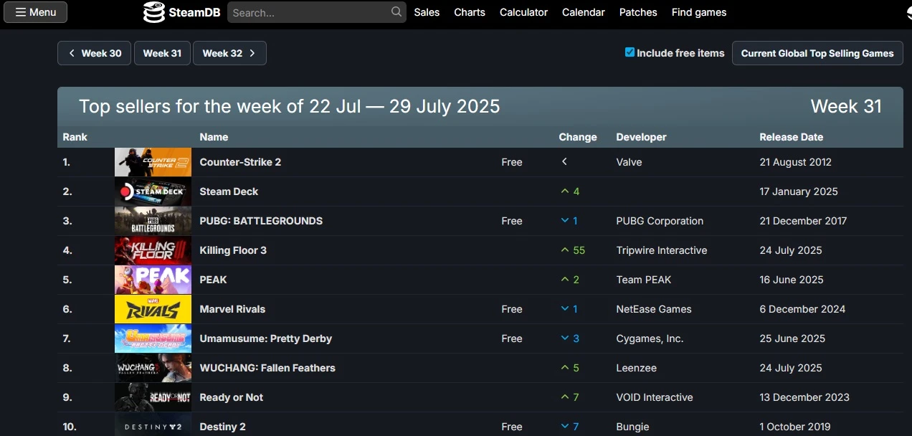The height and width of the screenshot is (436, 912).
Task: Open the hamburger Menu button
Action: point(35,12)
